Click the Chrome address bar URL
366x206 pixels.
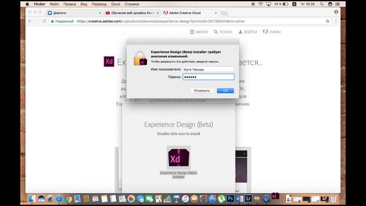point(161,21)
